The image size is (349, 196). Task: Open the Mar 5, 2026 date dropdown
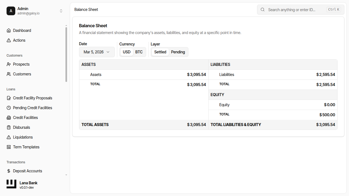[x=97, y=52]
